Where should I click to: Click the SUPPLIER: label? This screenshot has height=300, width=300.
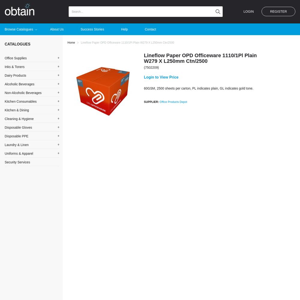click(151, 102)
